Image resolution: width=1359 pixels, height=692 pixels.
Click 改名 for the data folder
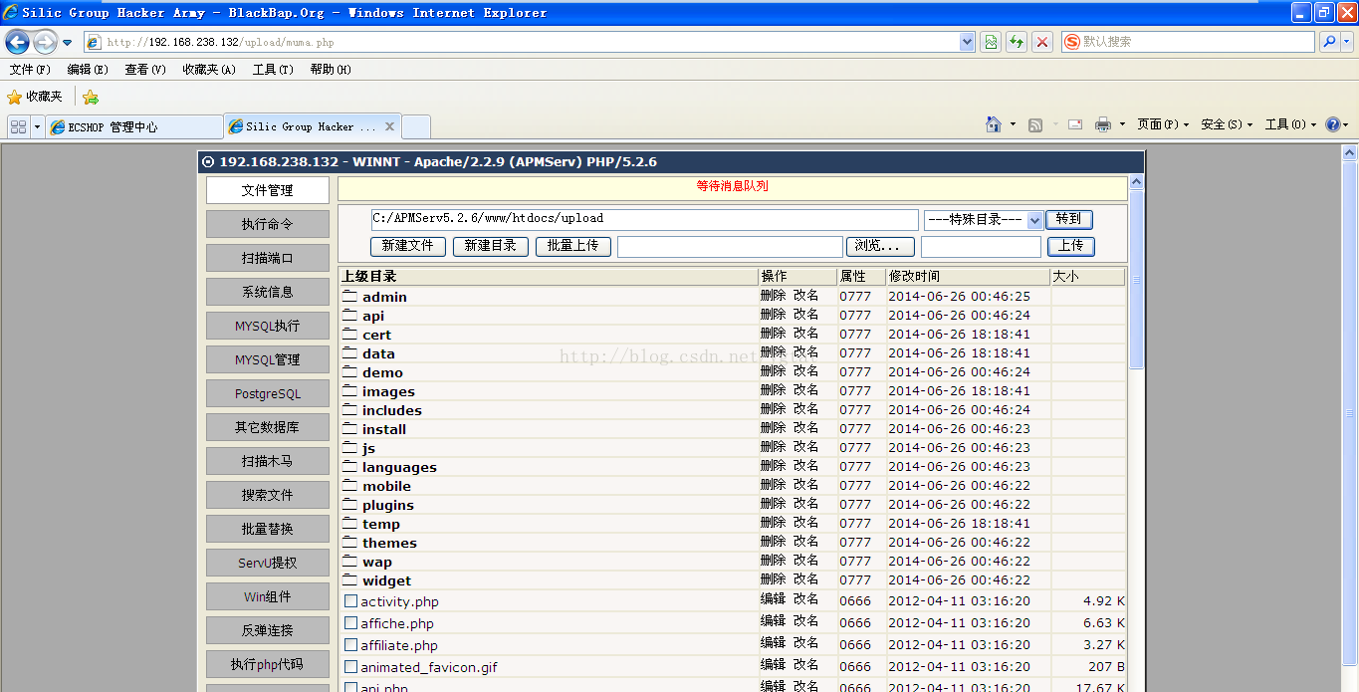[806, 352]
